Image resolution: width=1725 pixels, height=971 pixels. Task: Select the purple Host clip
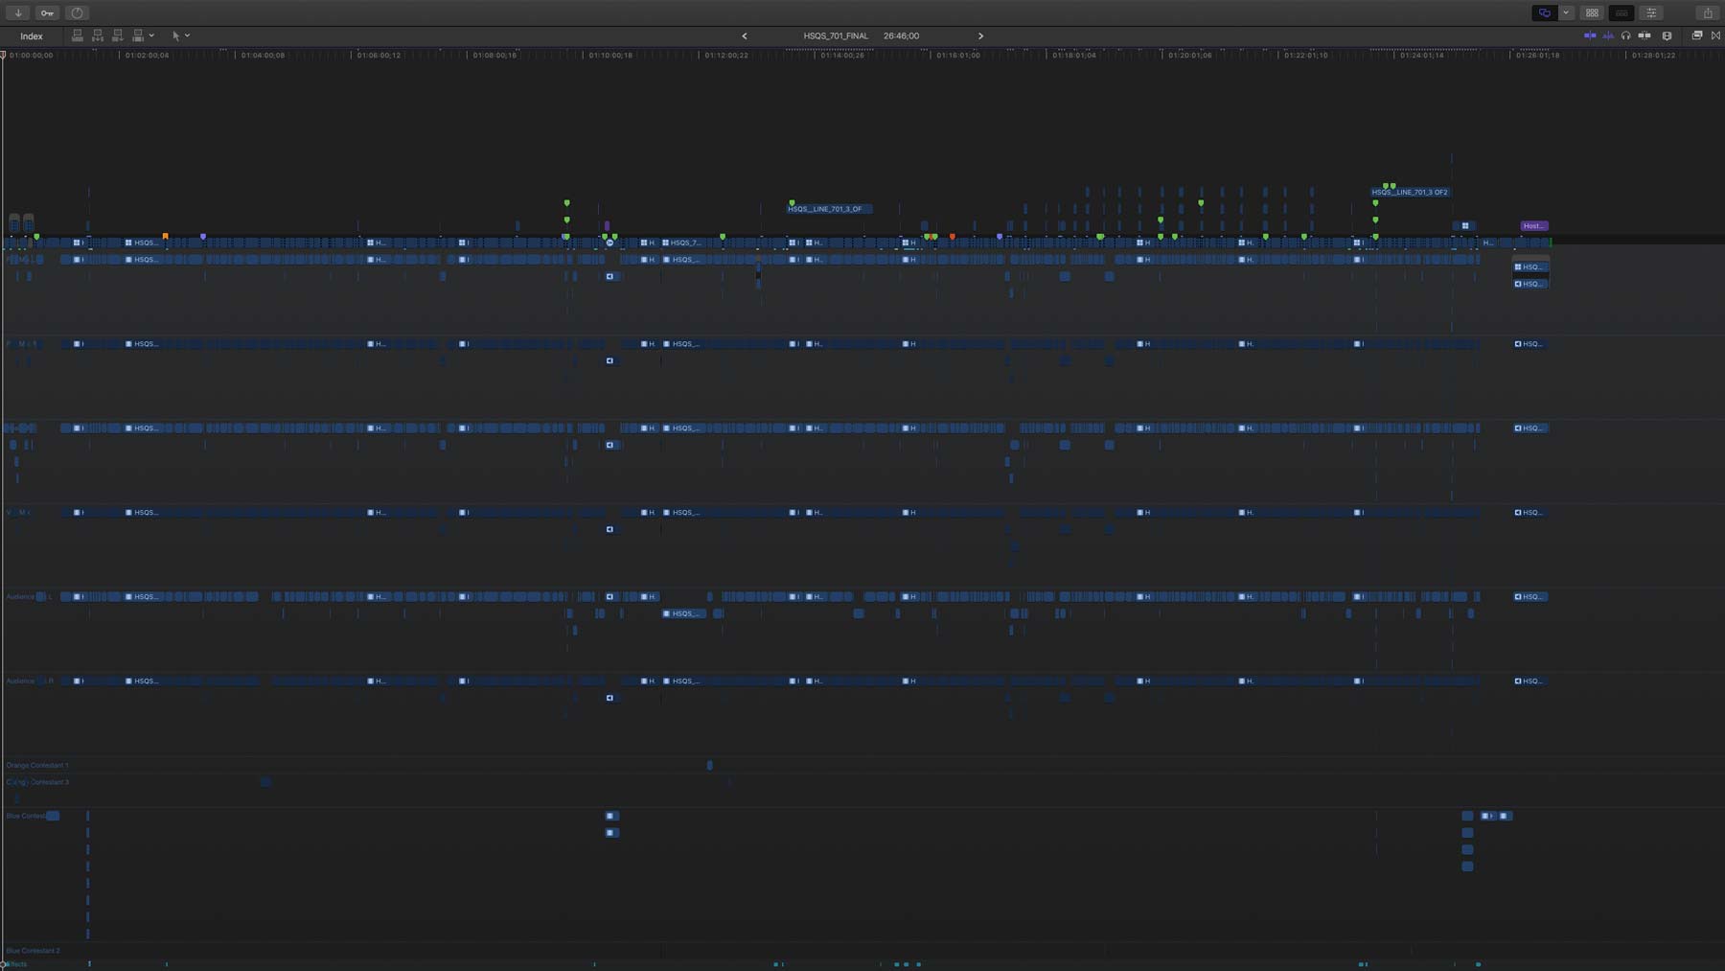(1534, 226)
